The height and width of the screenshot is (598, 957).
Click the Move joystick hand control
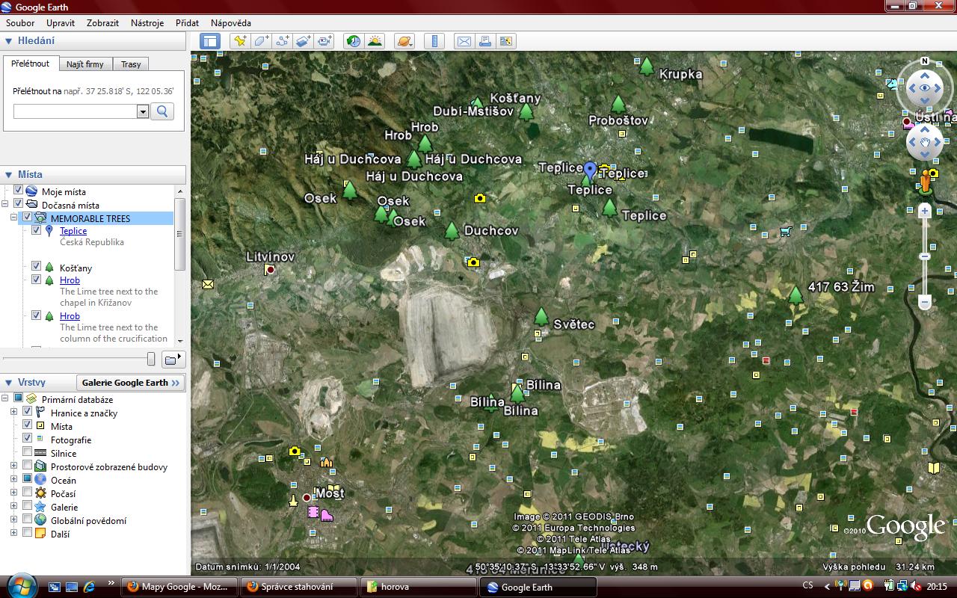tap(925, 142)
